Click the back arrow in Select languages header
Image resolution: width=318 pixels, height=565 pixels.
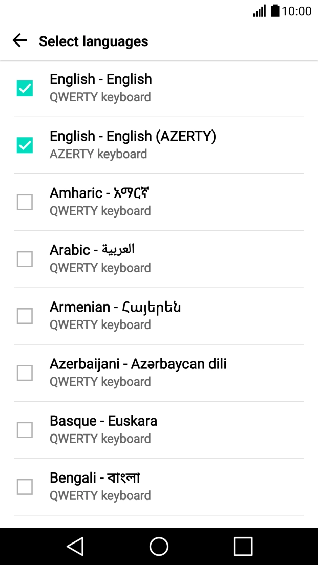(19, 40)
